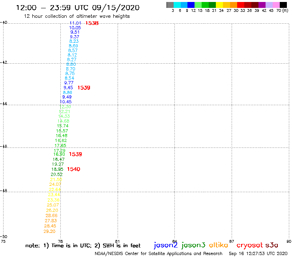Click the dark blue legend swatch
The image size is (292, 257).
[x=191, y=5]
